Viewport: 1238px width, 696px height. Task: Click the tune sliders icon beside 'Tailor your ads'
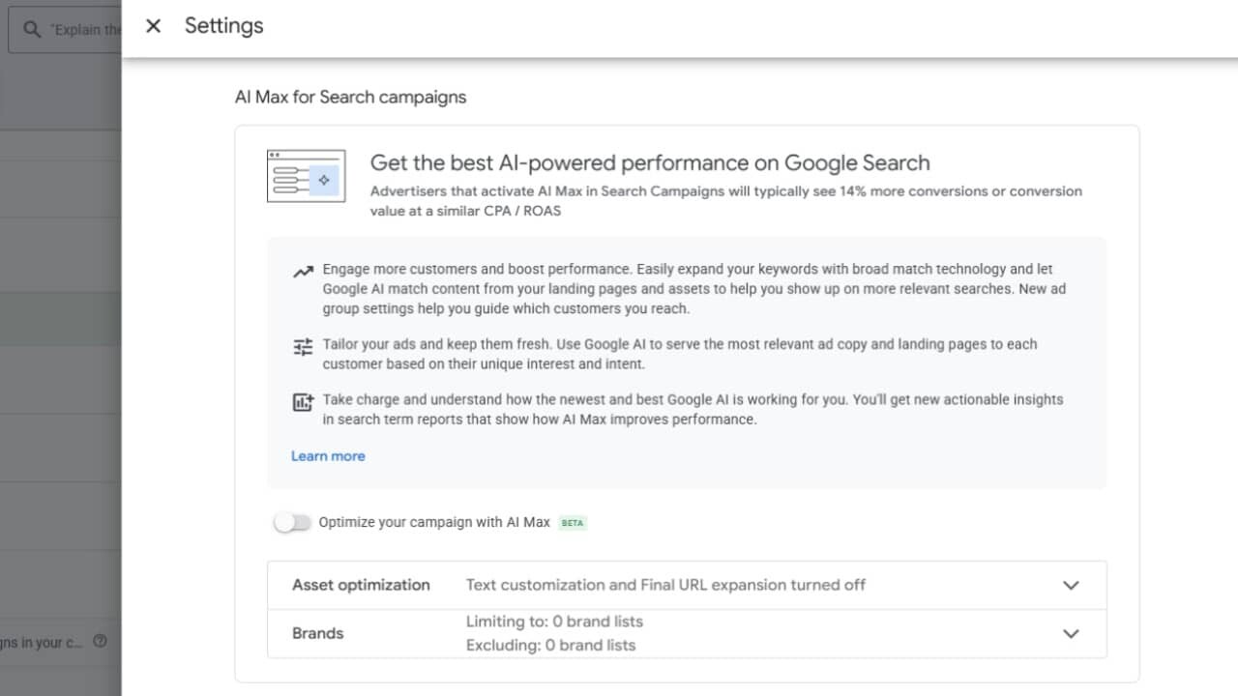point(303,346)
